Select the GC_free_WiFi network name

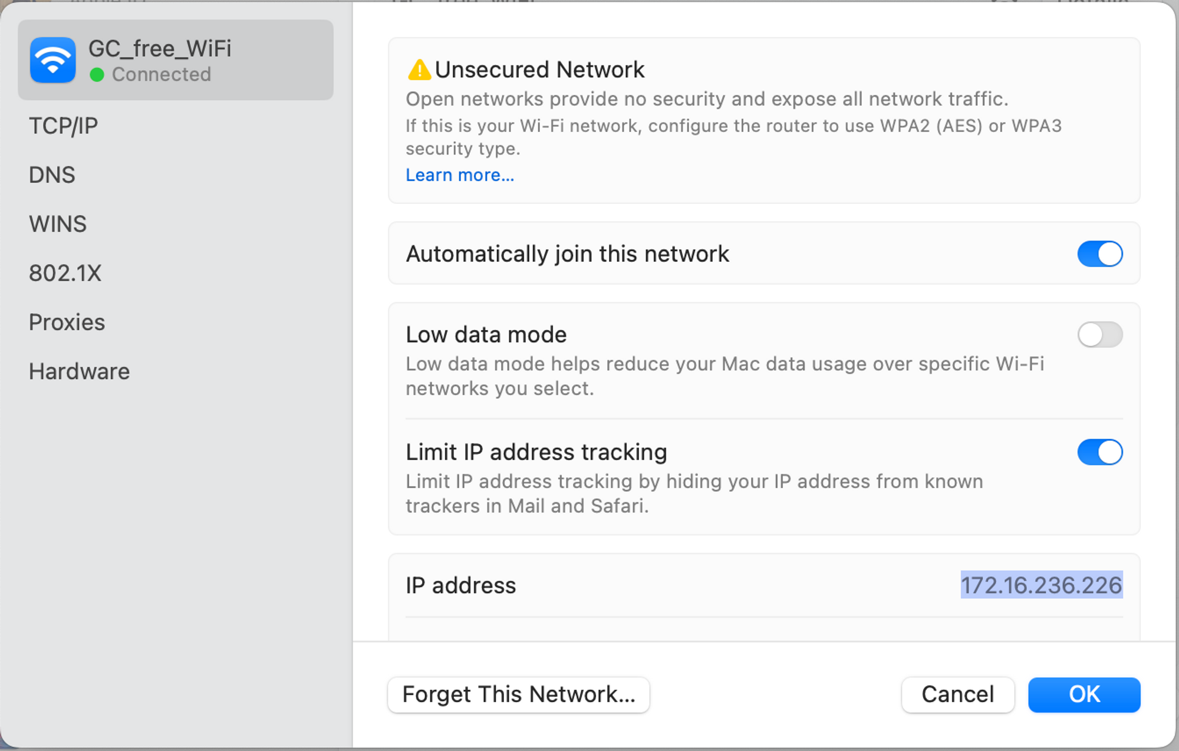tap(160, 48)
